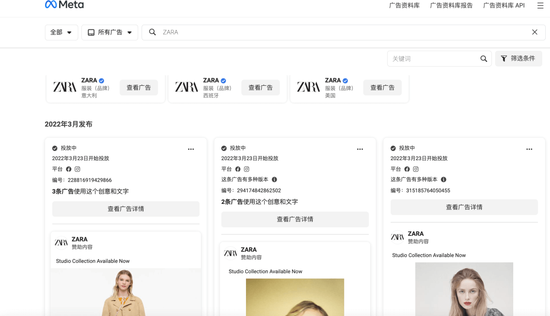
Task: Click the Meta logo
Action: pos(64,5)
